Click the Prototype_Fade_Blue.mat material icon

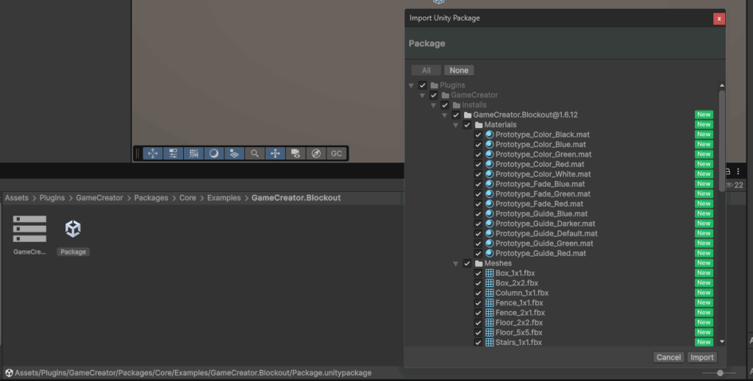(489, 184)
